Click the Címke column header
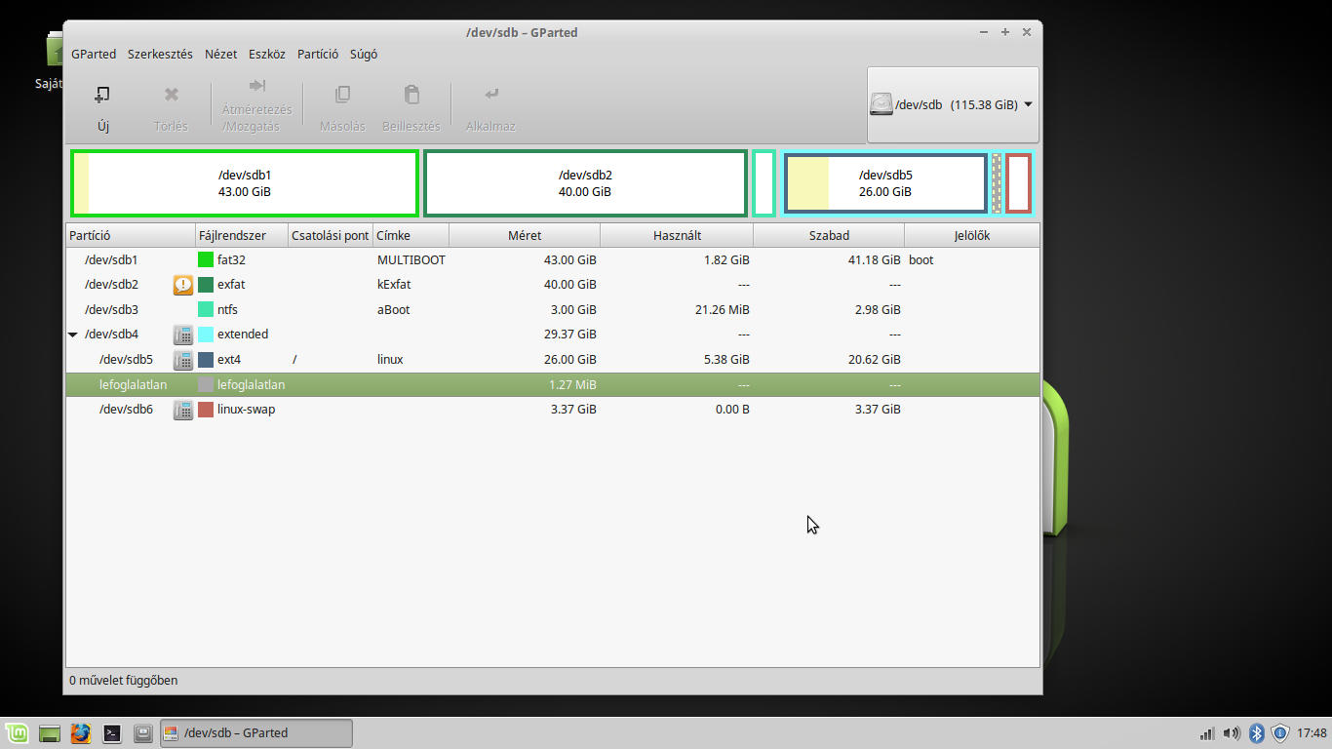The width and height of the screenshot is (1332, 749). point(411,236)
